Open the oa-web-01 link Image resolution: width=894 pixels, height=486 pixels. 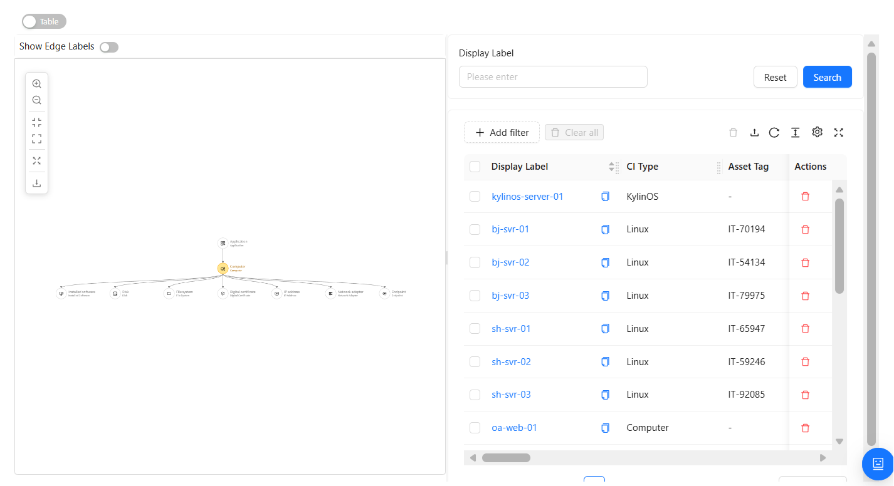tap(514, 428)
